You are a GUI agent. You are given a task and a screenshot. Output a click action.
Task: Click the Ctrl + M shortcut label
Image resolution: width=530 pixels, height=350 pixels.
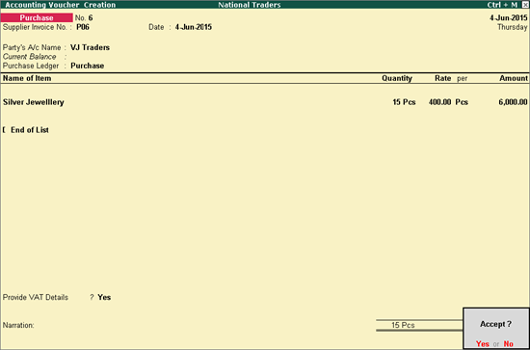(x=502, y=5)
